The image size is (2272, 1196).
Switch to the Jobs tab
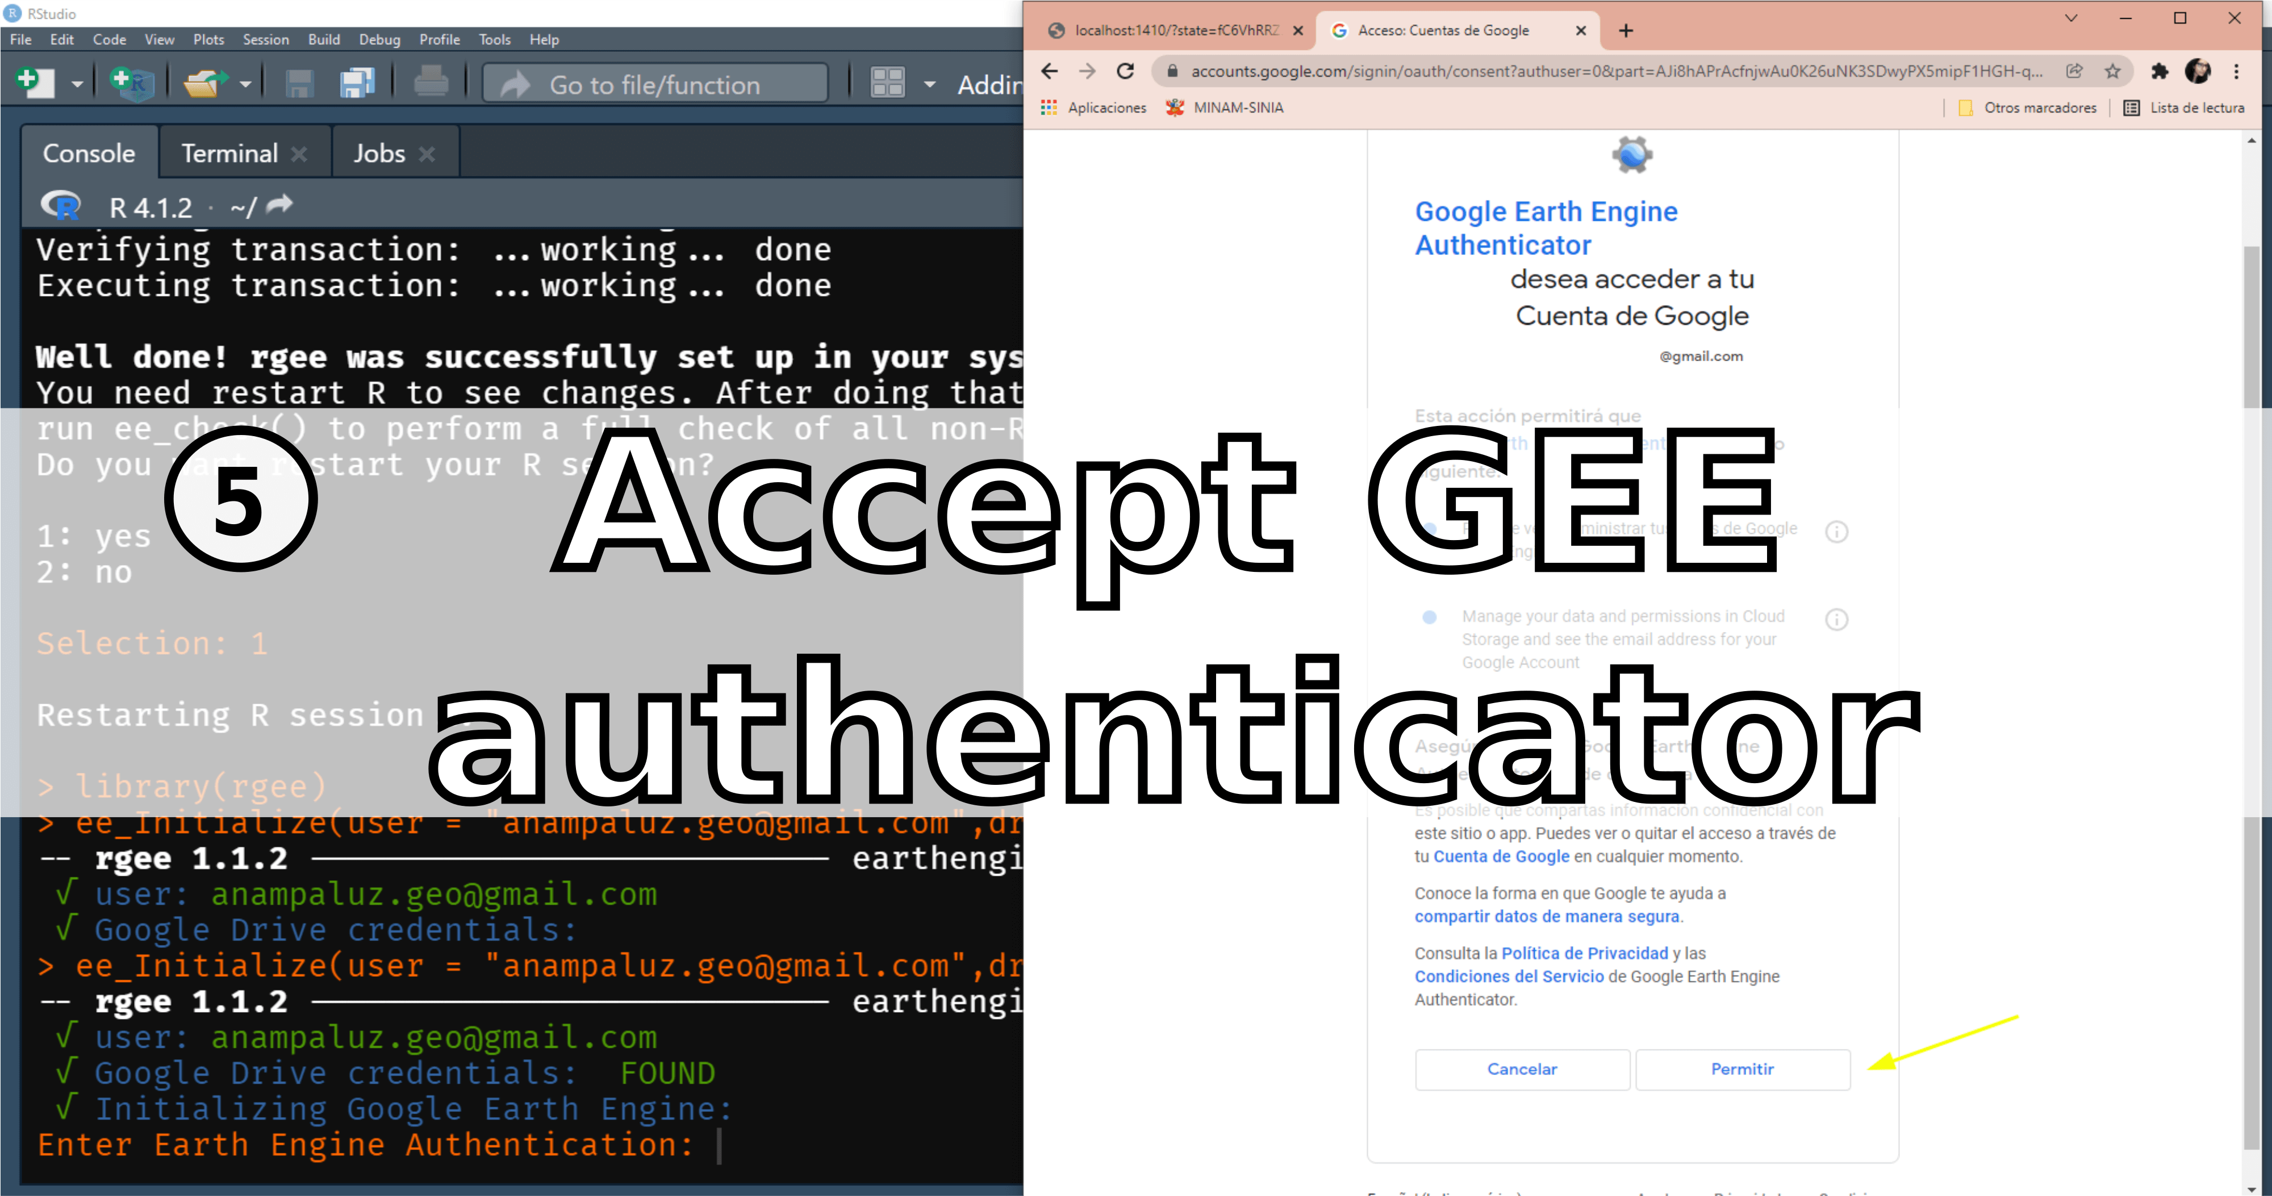click(x=379, y=153)
